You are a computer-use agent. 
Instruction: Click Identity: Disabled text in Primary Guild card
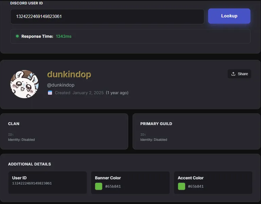coord(154,140)
